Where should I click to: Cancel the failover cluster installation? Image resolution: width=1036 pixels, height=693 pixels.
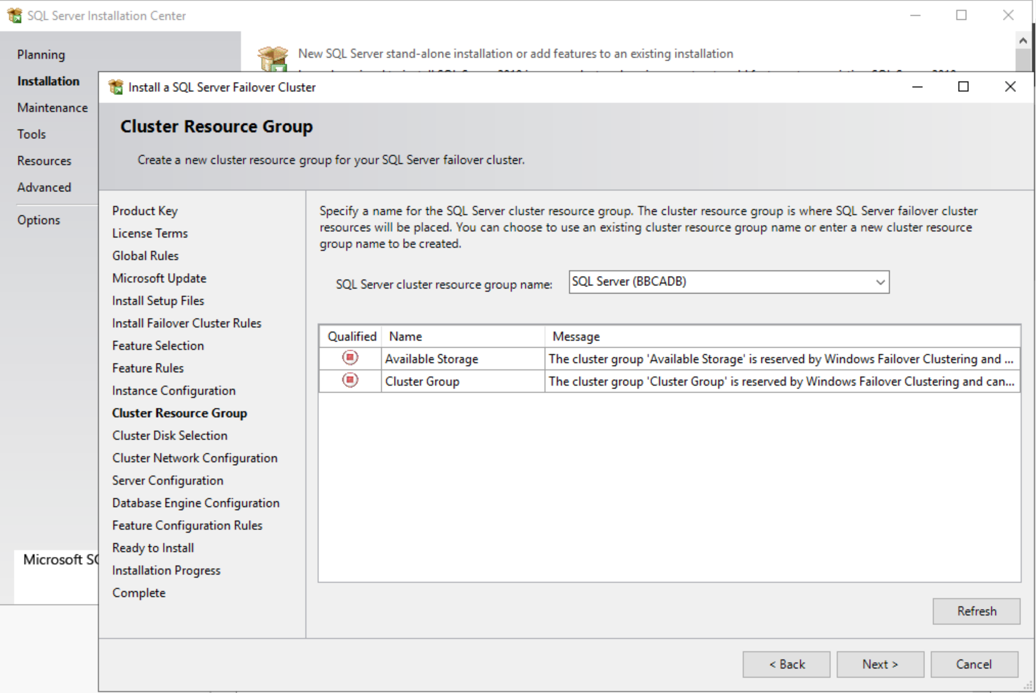[974, 664]
